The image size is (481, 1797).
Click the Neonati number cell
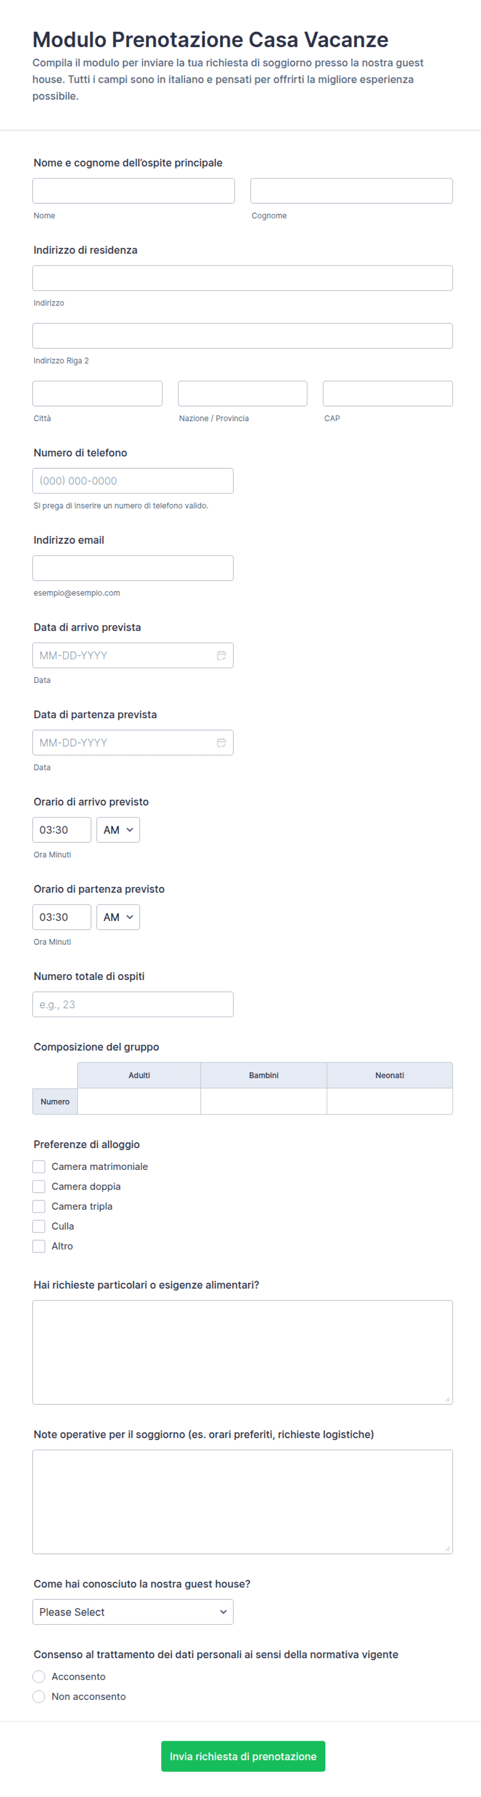pos(389,1101)
